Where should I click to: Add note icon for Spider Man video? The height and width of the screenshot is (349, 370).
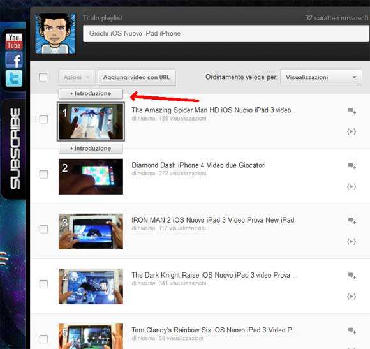(x=352, y=110)
